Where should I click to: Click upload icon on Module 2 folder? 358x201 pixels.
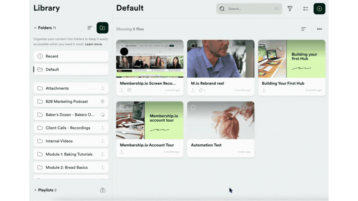pos(102,167)
